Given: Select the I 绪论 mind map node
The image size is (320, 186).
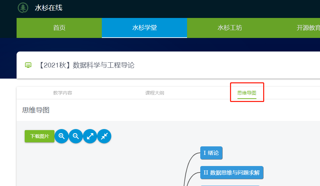Looking at the screenshot, I should tap(211, 153).
